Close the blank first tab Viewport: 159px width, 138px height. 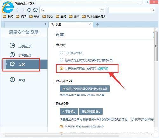[45, 24]
